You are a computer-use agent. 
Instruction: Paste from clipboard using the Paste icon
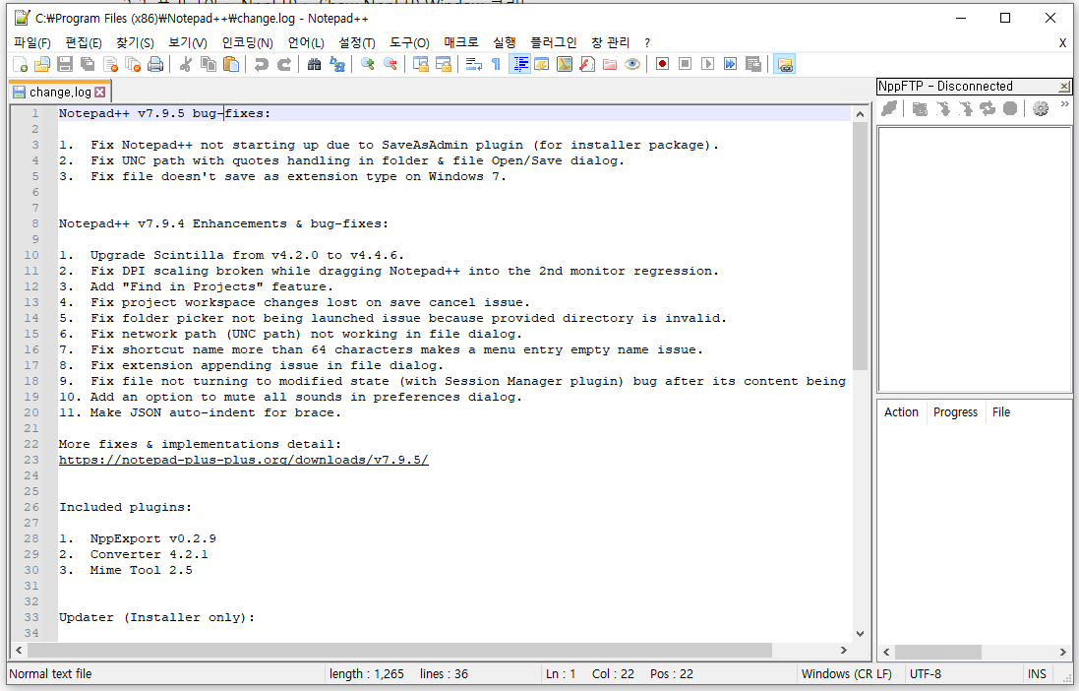(231, 65)
